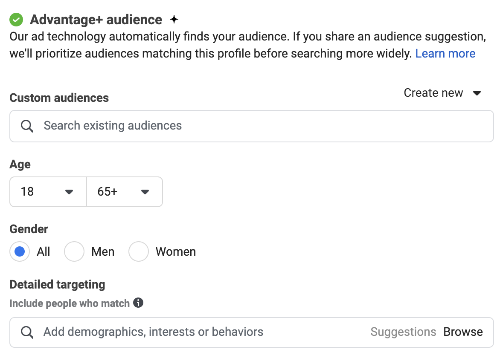Click the Gender label
Screen dimensions: 500x358
29,229
